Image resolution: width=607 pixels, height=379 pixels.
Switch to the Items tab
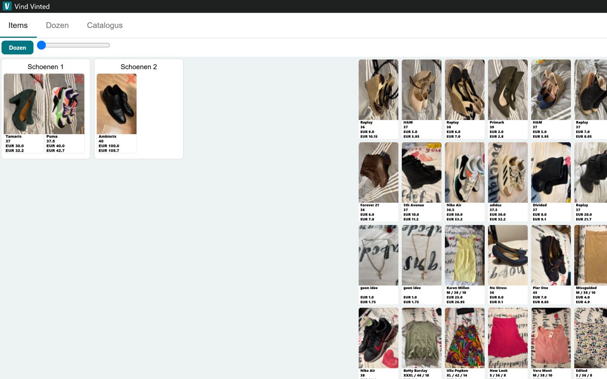click(x=18, y=26)
